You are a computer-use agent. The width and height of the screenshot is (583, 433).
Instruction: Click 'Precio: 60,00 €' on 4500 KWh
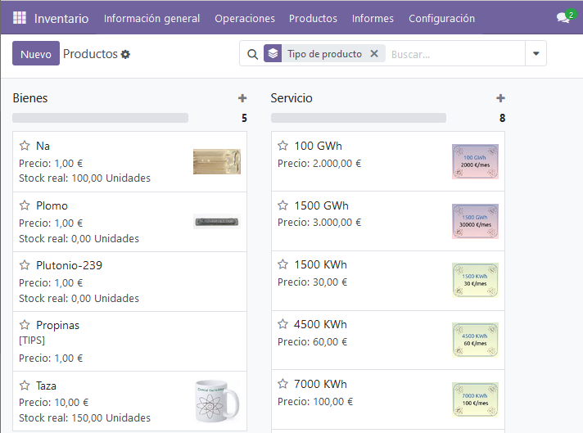(x=312, y=341)
